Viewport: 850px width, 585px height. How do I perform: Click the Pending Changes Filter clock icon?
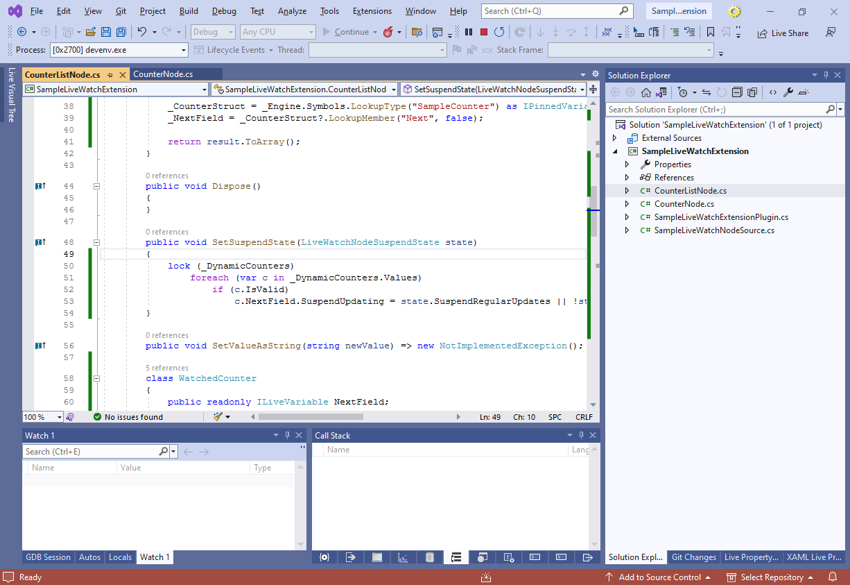pyautogui.click(x=682, y=92)
